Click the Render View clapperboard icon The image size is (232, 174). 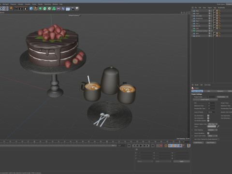click(x=16, y=8)
